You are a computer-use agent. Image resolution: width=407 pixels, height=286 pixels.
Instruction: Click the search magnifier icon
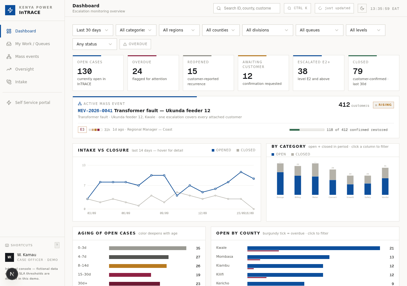click(x=219, y=8)
